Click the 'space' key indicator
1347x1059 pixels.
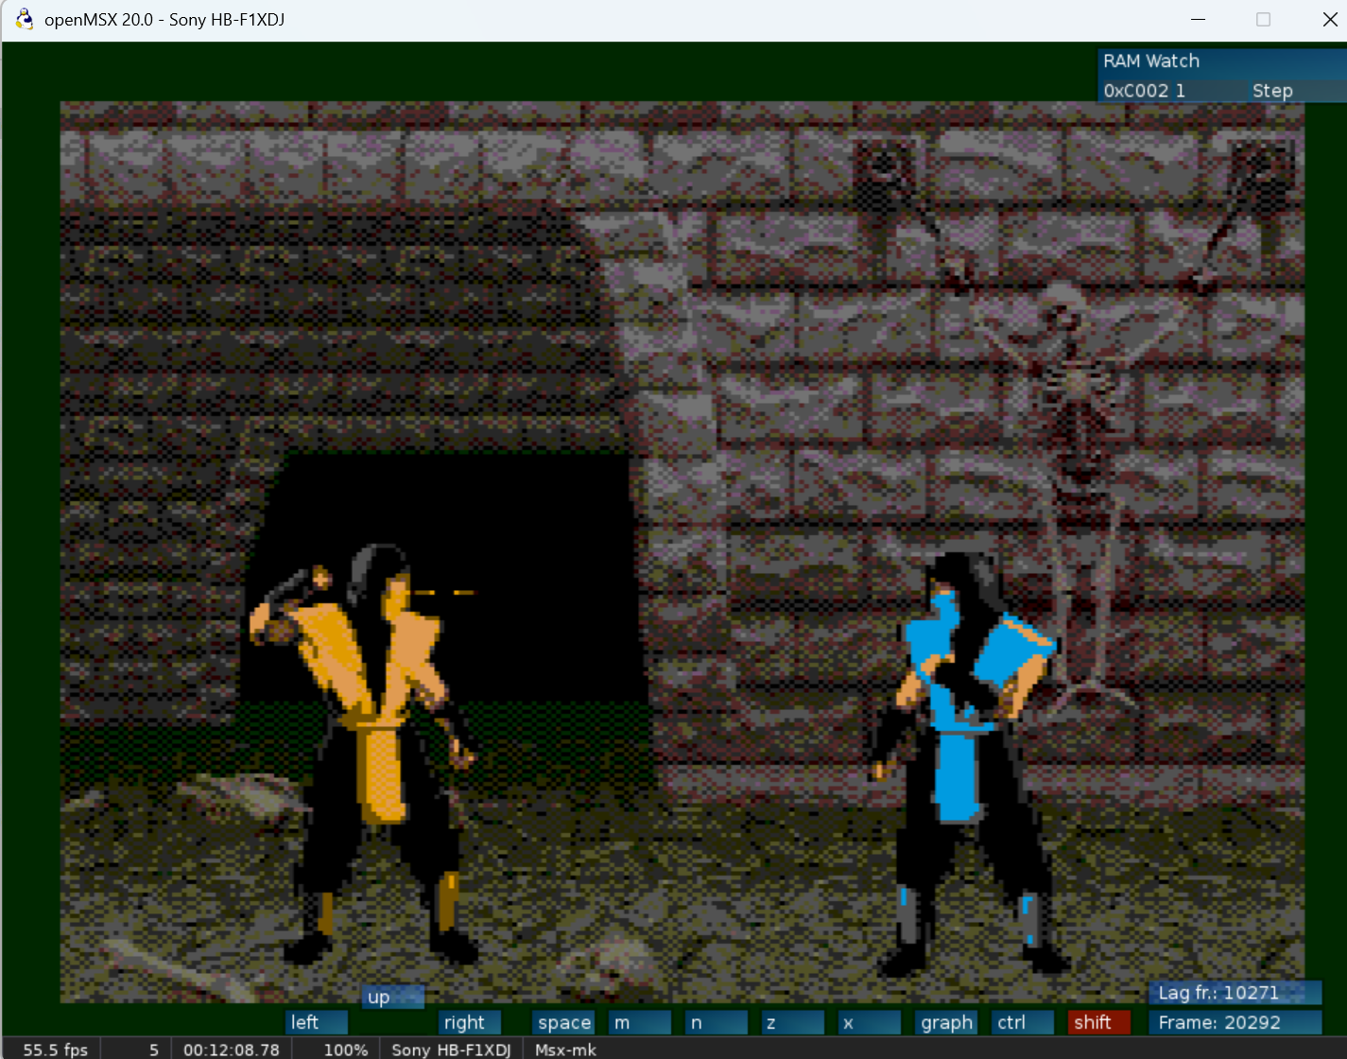click(x=564, y=1022)
